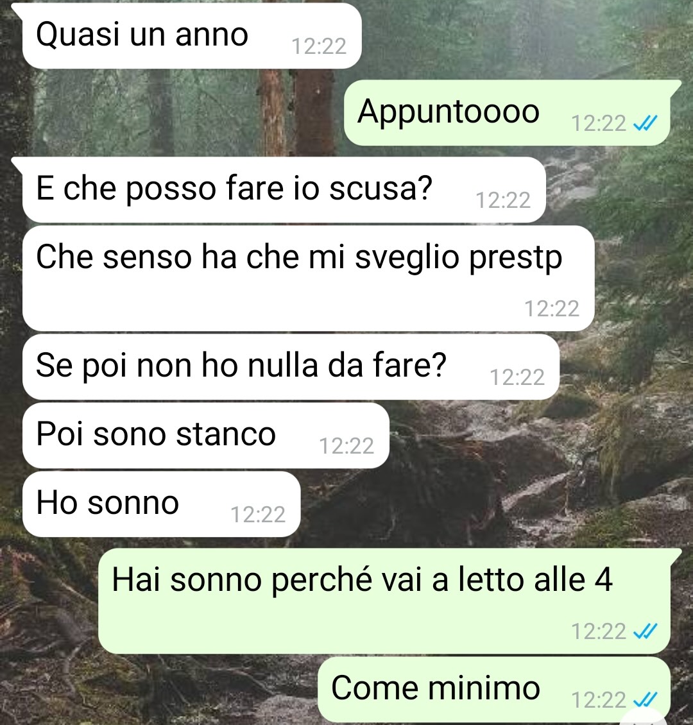Select the "Quasi un anno" message bubble
Screen dimensions: 693x725
tap(192, 35)
